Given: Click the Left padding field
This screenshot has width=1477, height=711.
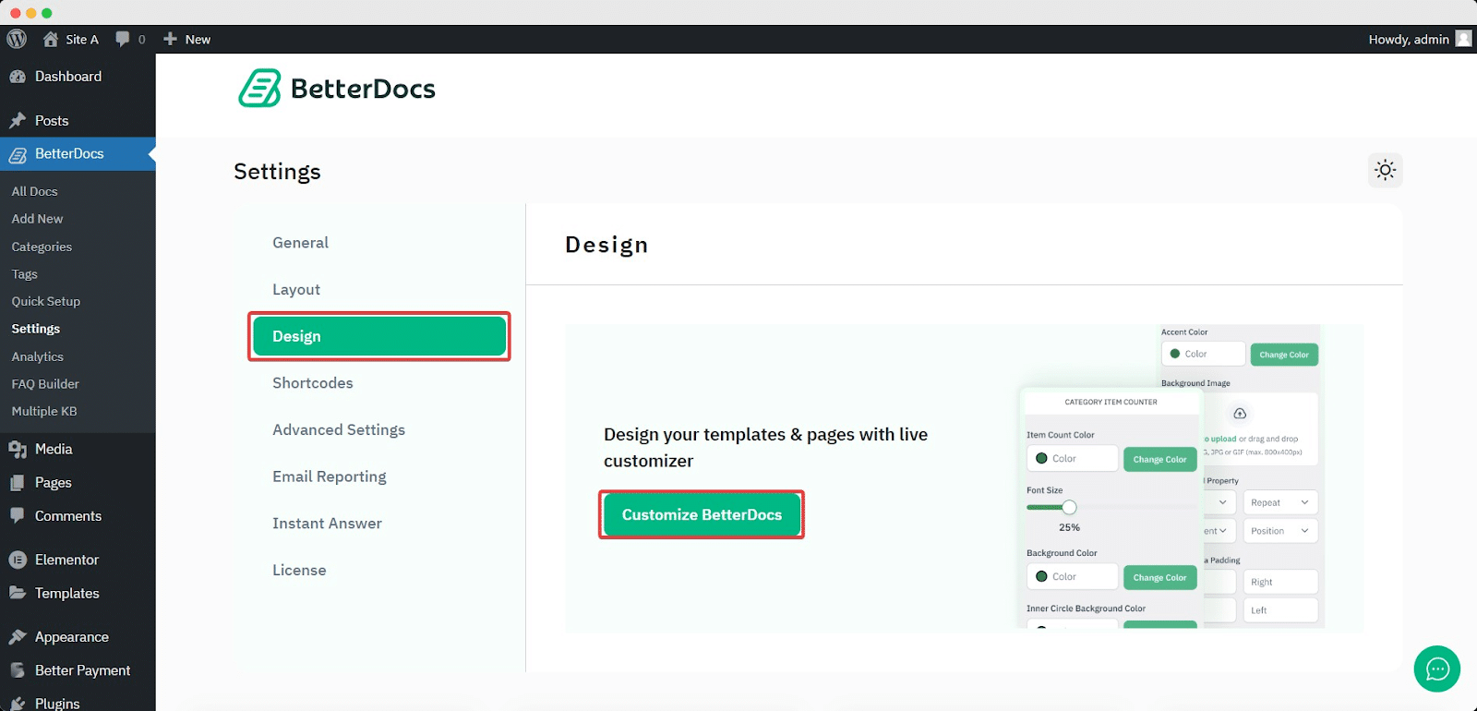Looking at the screenshot, I should coord(1280,610).
